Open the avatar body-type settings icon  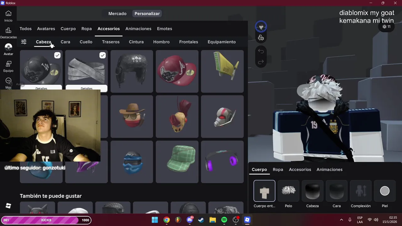click(261, 38)
